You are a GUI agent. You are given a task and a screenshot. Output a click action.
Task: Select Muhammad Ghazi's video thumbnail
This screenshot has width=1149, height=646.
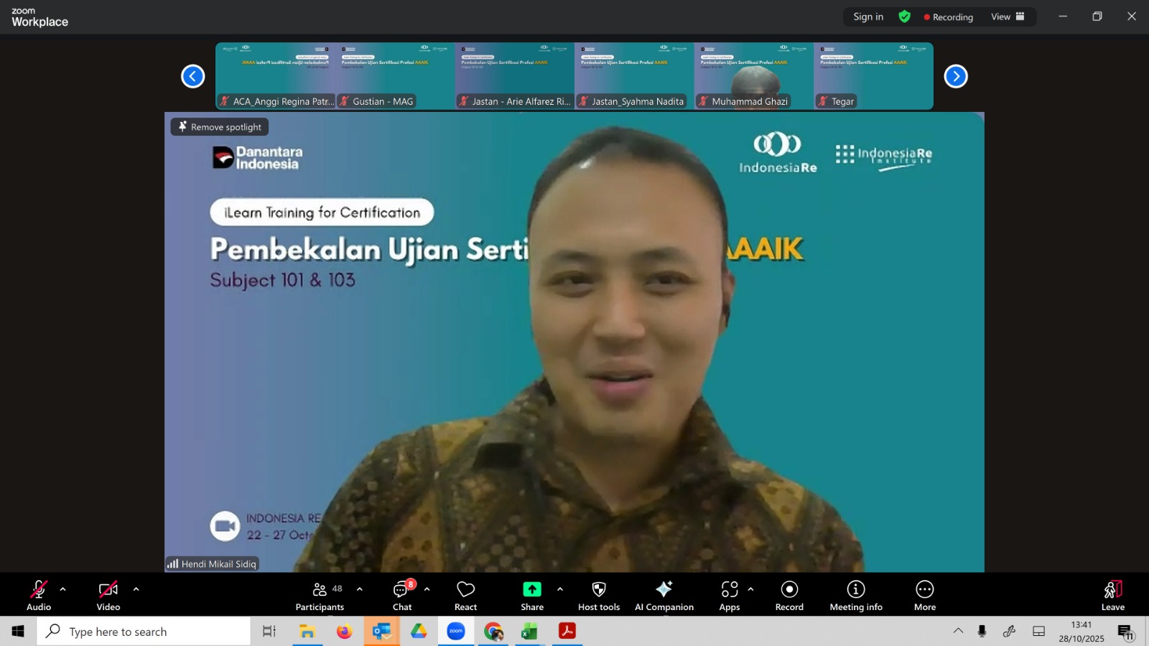coord(753,76)
